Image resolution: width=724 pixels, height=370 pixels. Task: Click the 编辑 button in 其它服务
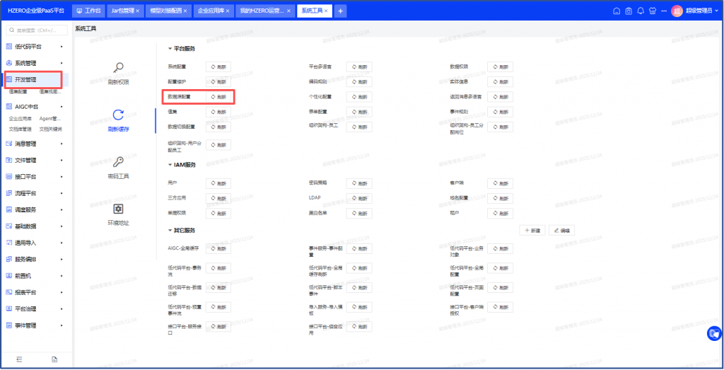pos(563,231)
